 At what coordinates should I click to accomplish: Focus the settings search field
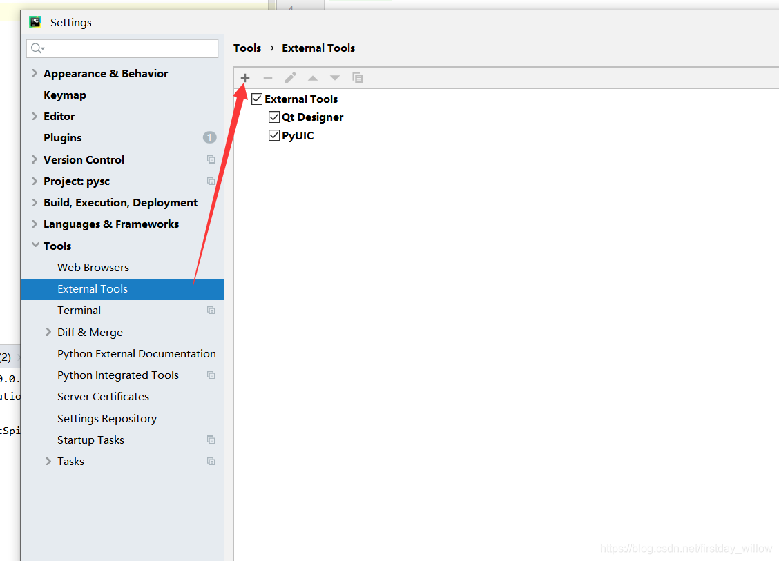point(122,48)
